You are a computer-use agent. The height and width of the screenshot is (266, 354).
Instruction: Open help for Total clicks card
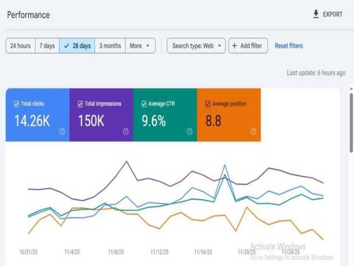click(x=62, y=131)
